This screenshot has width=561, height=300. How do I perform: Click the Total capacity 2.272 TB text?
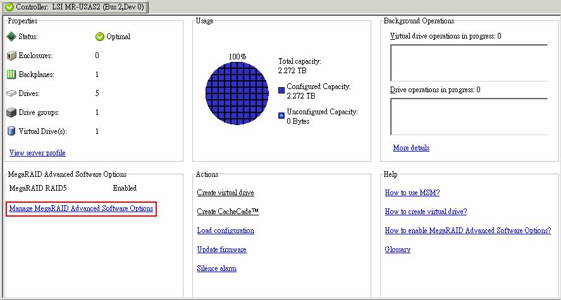(x=300, y=66)
